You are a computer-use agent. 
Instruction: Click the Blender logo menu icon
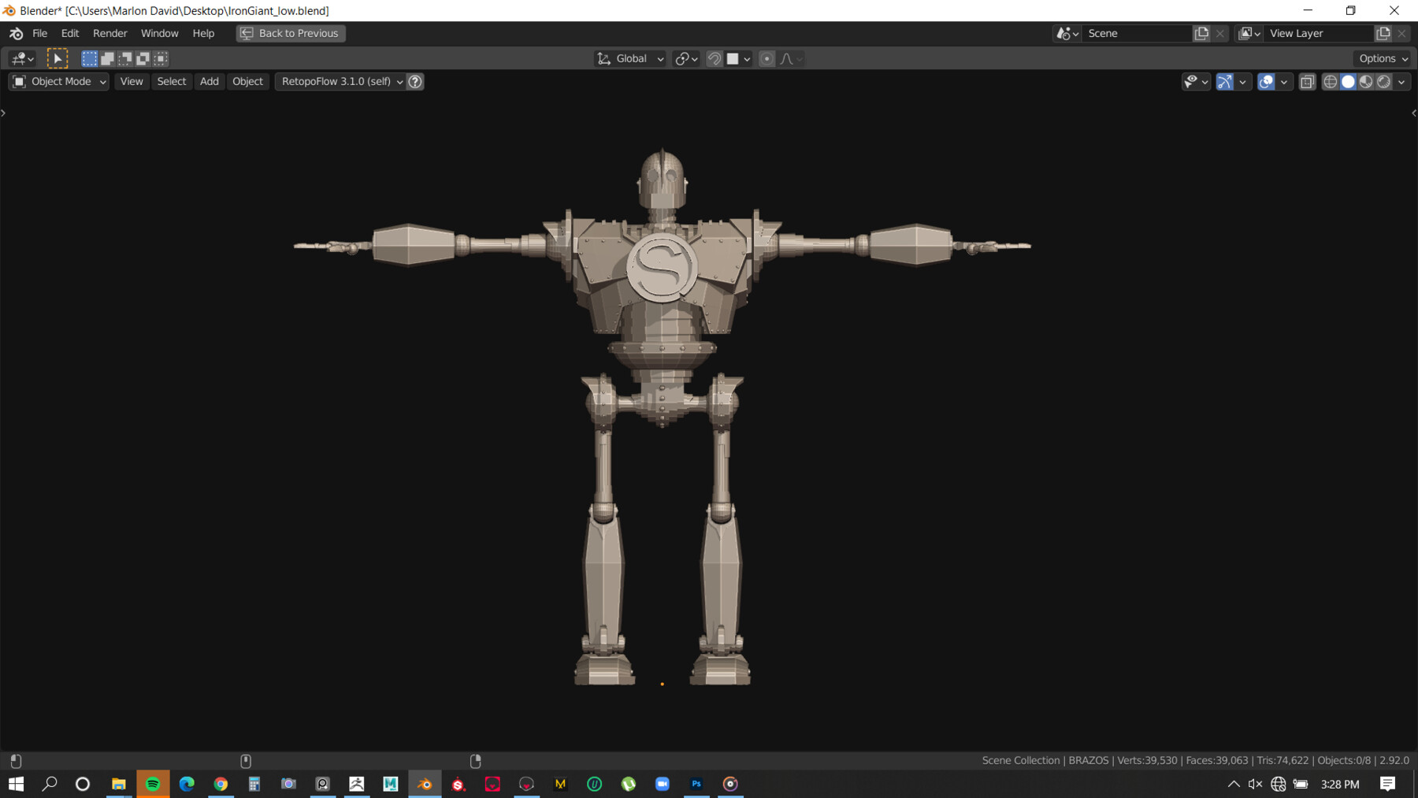point(16,33)
